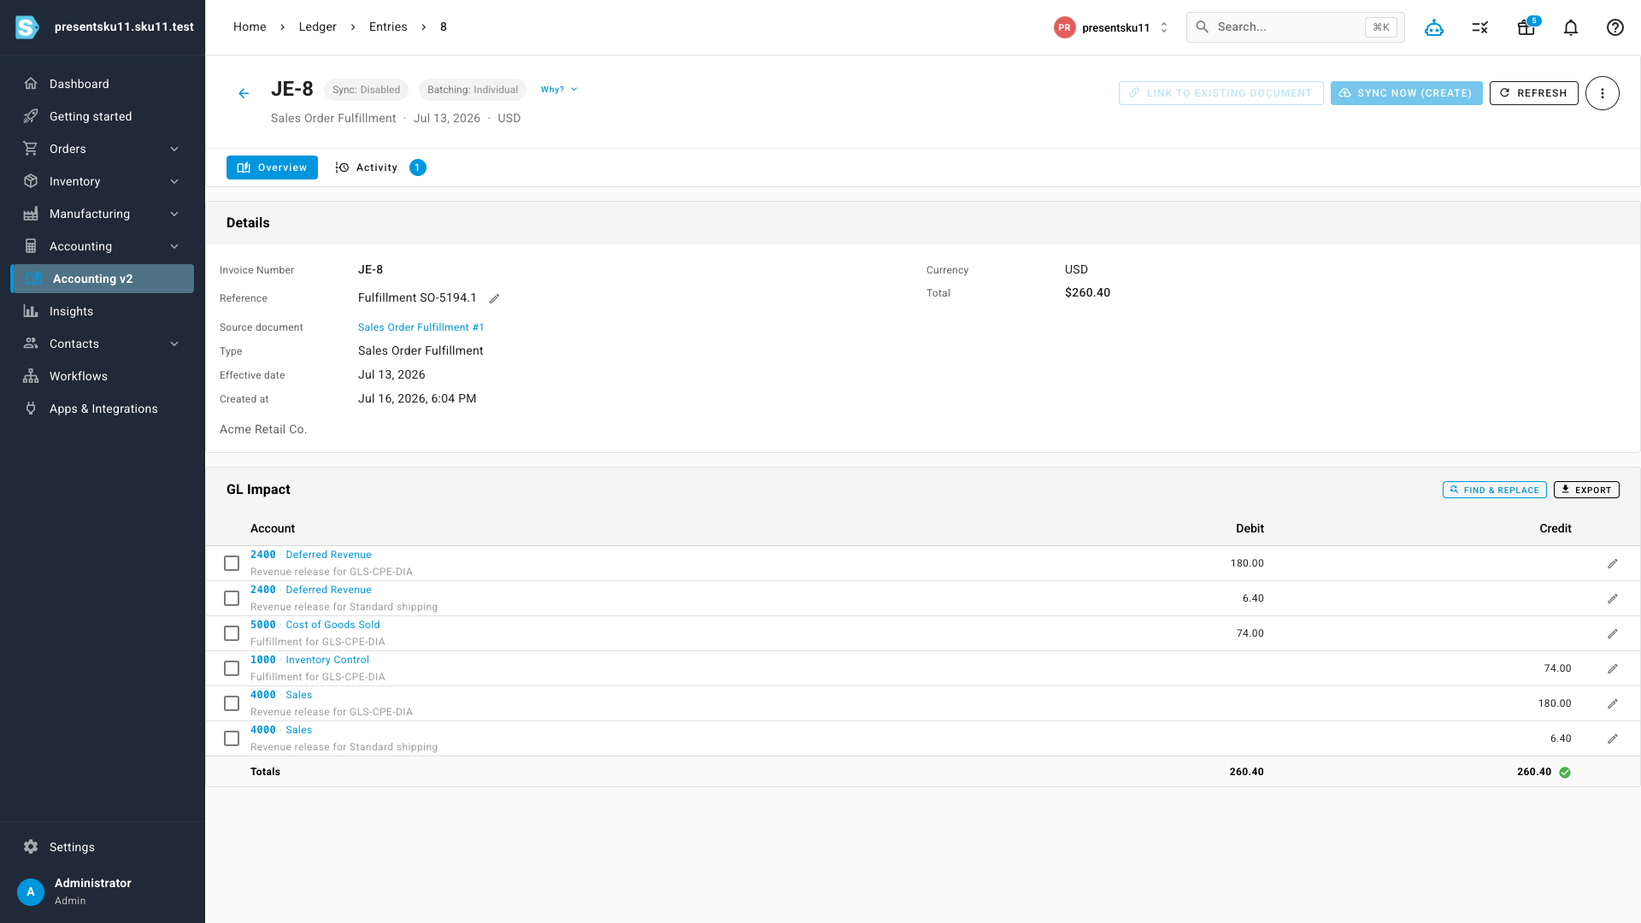Expand Inventory menu in sidebar
This screenshot has height=923, width=1641.
click(103, 181)
